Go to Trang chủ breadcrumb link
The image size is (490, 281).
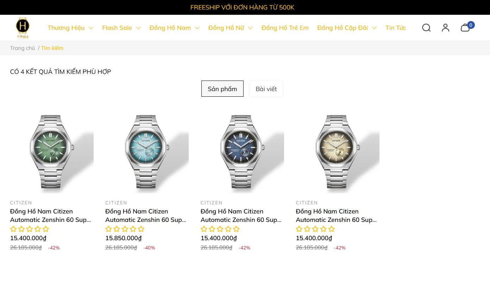point(23,48)
